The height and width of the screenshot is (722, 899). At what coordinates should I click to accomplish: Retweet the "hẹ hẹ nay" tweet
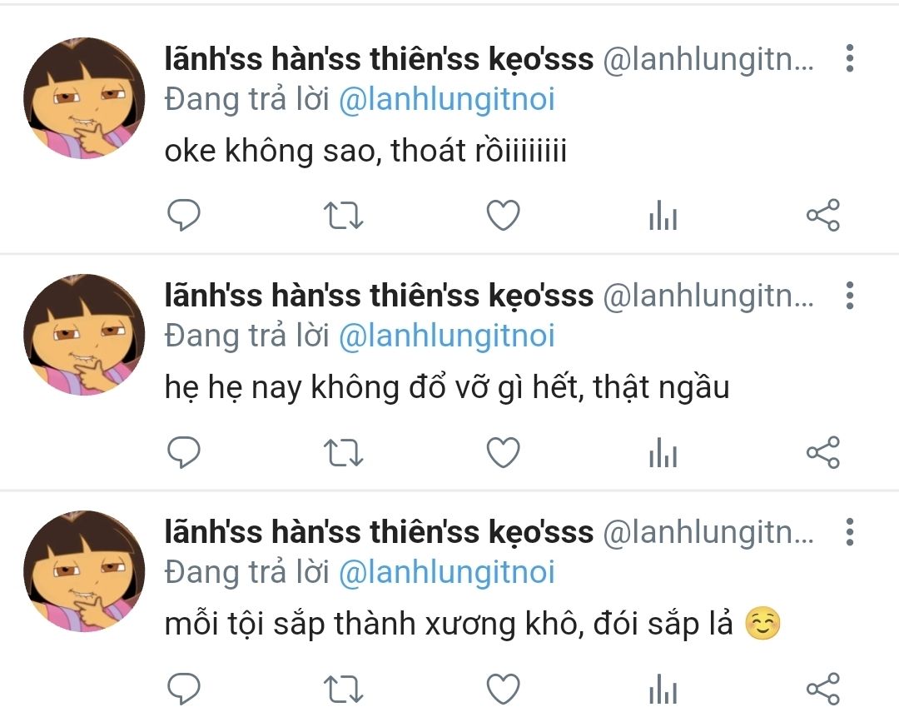coord(343,452)
